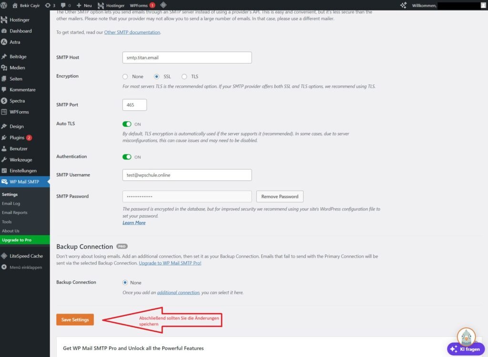Viewport: 488px width, 357px height.
Task: Open Settings submenu under WP Mail SMTP
Action: point(10,194)
